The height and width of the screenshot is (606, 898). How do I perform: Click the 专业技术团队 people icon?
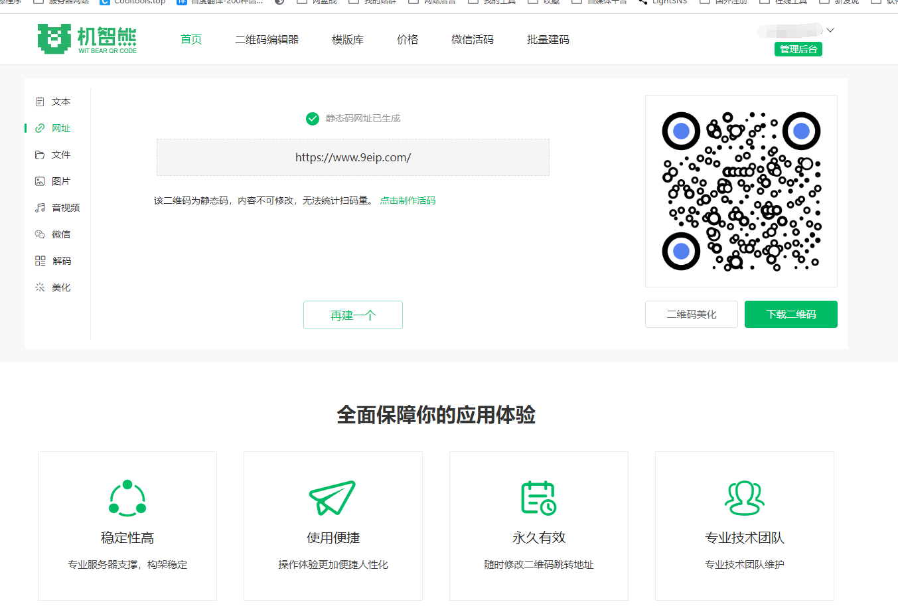(745, 498)
